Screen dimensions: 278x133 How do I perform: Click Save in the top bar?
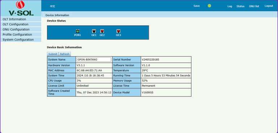click(x=197, y=6)
